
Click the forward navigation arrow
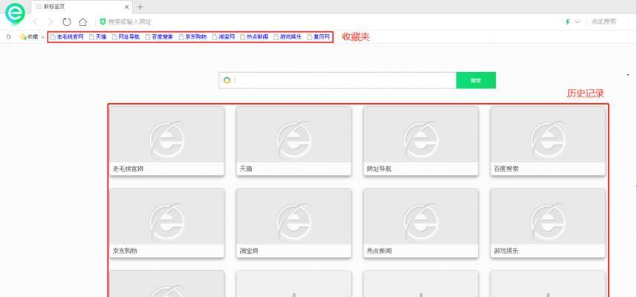pyautogui.click(x=51, y=22)
